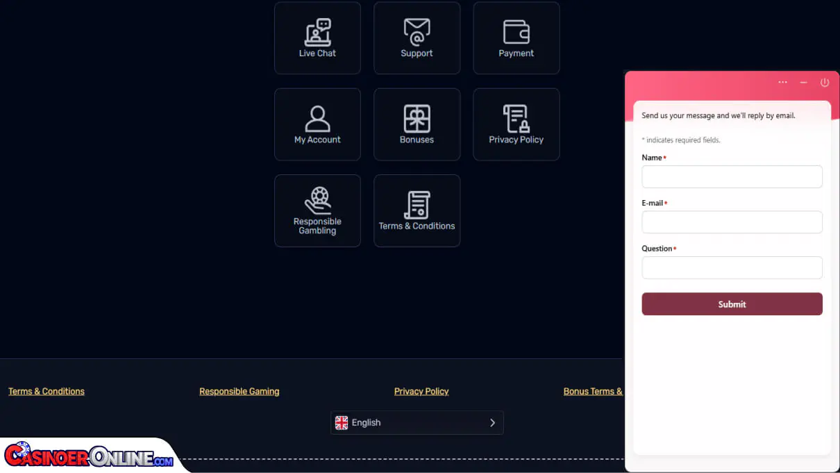Open Terms & Conditions scroll tile

pos(417,210)
